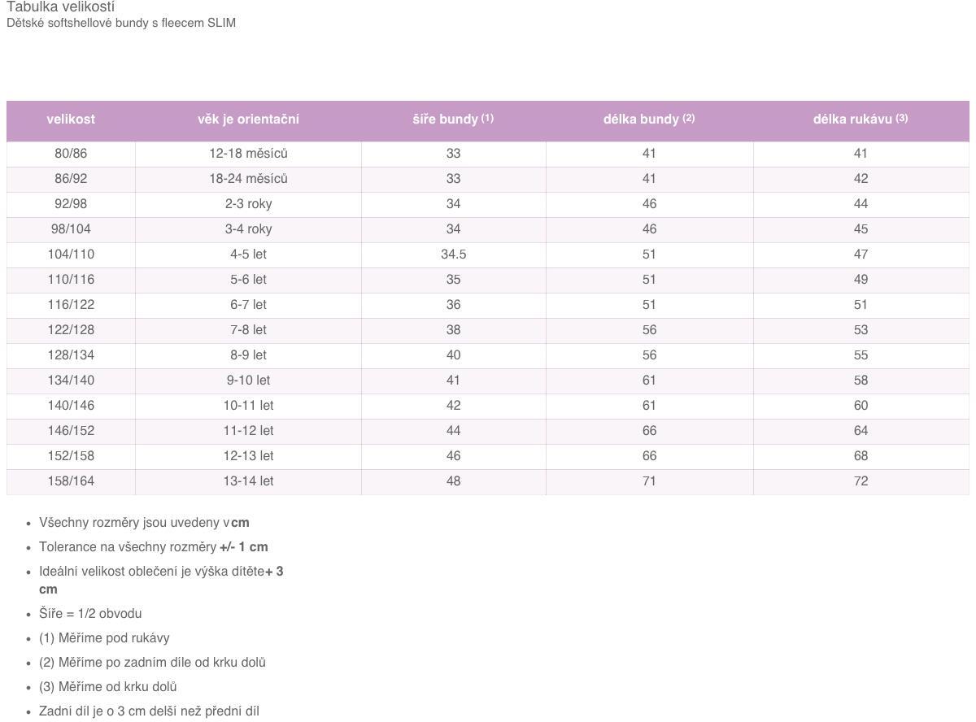Select the 158/164 size cell
This screenshot has width=976, height=722.
(x=71, y=481)
